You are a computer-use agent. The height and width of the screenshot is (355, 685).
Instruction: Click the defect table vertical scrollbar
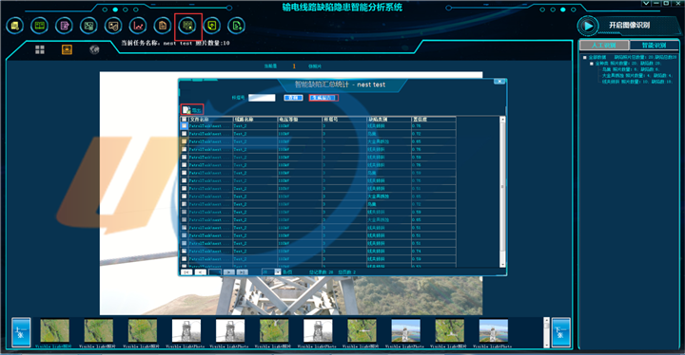pyautogui.click(x=502, y=192)
